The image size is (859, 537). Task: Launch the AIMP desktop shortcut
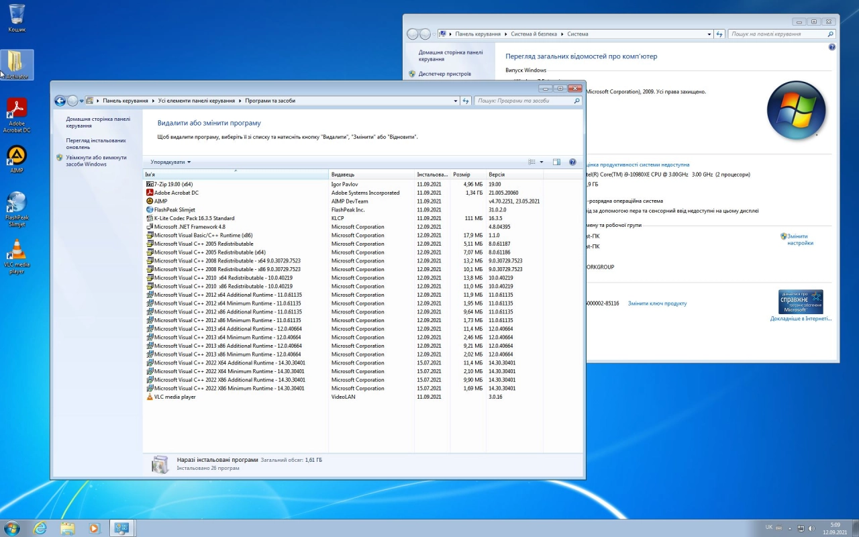click(17, 159)
